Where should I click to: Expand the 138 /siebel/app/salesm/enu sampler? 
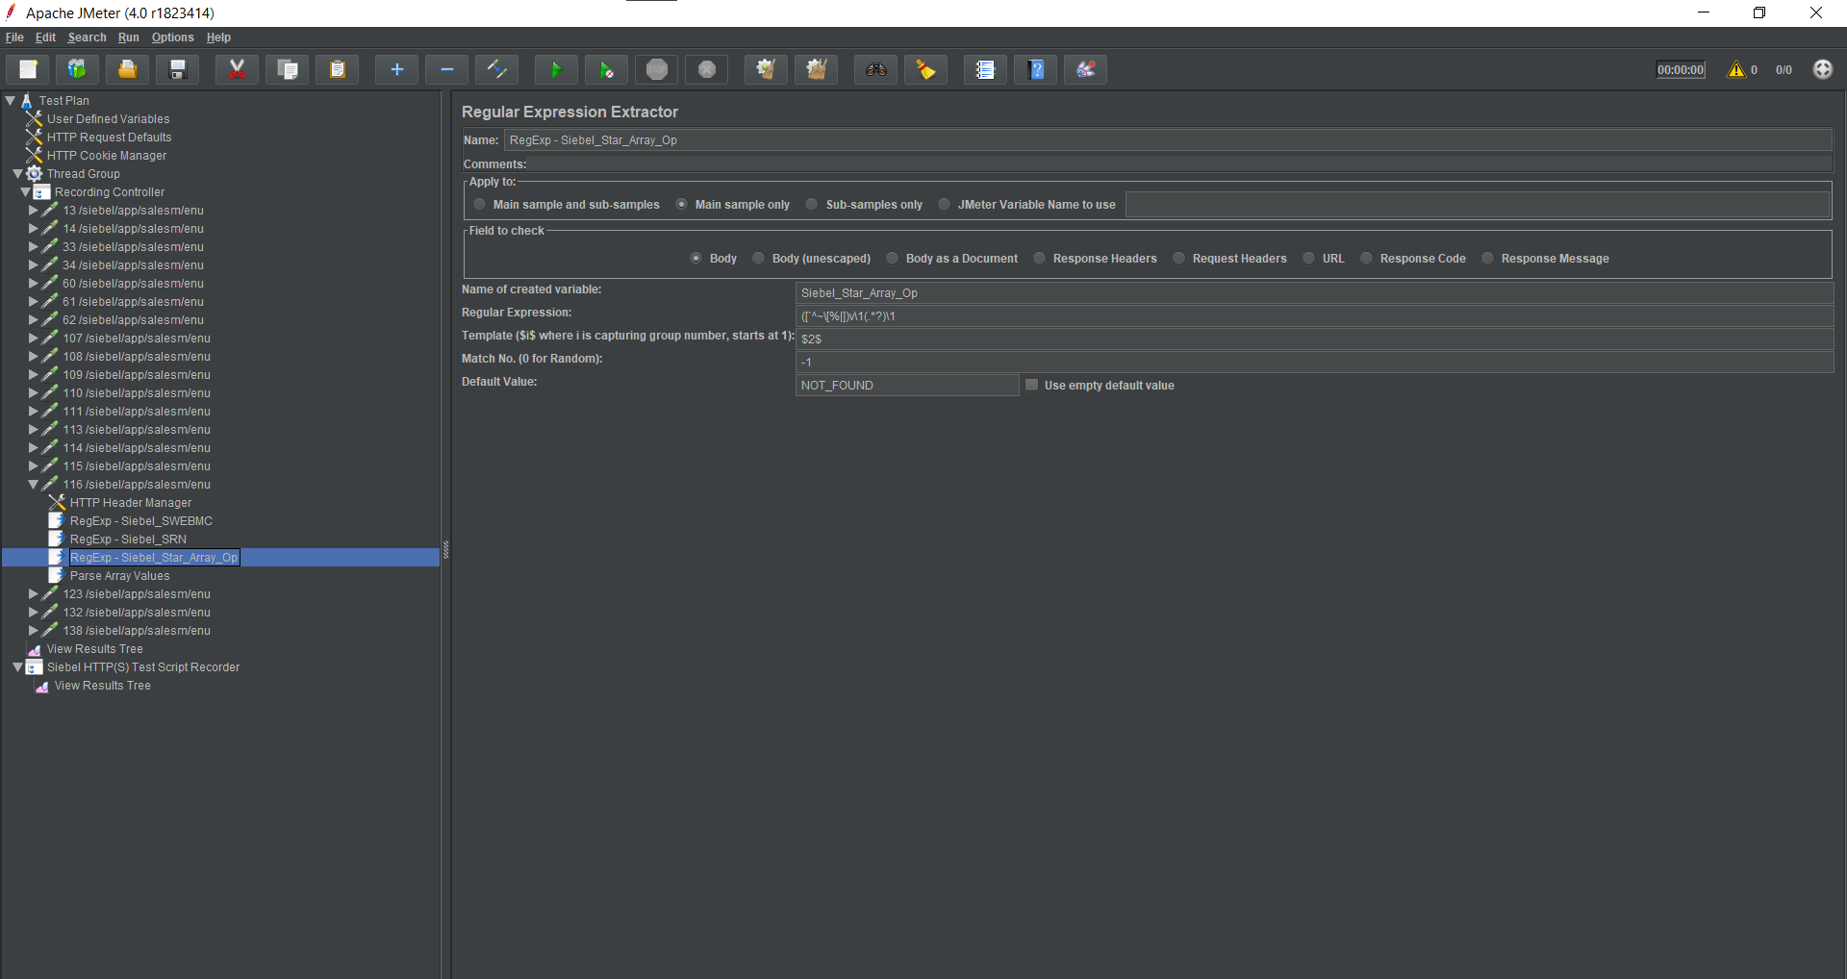click(x=34, y=631)
